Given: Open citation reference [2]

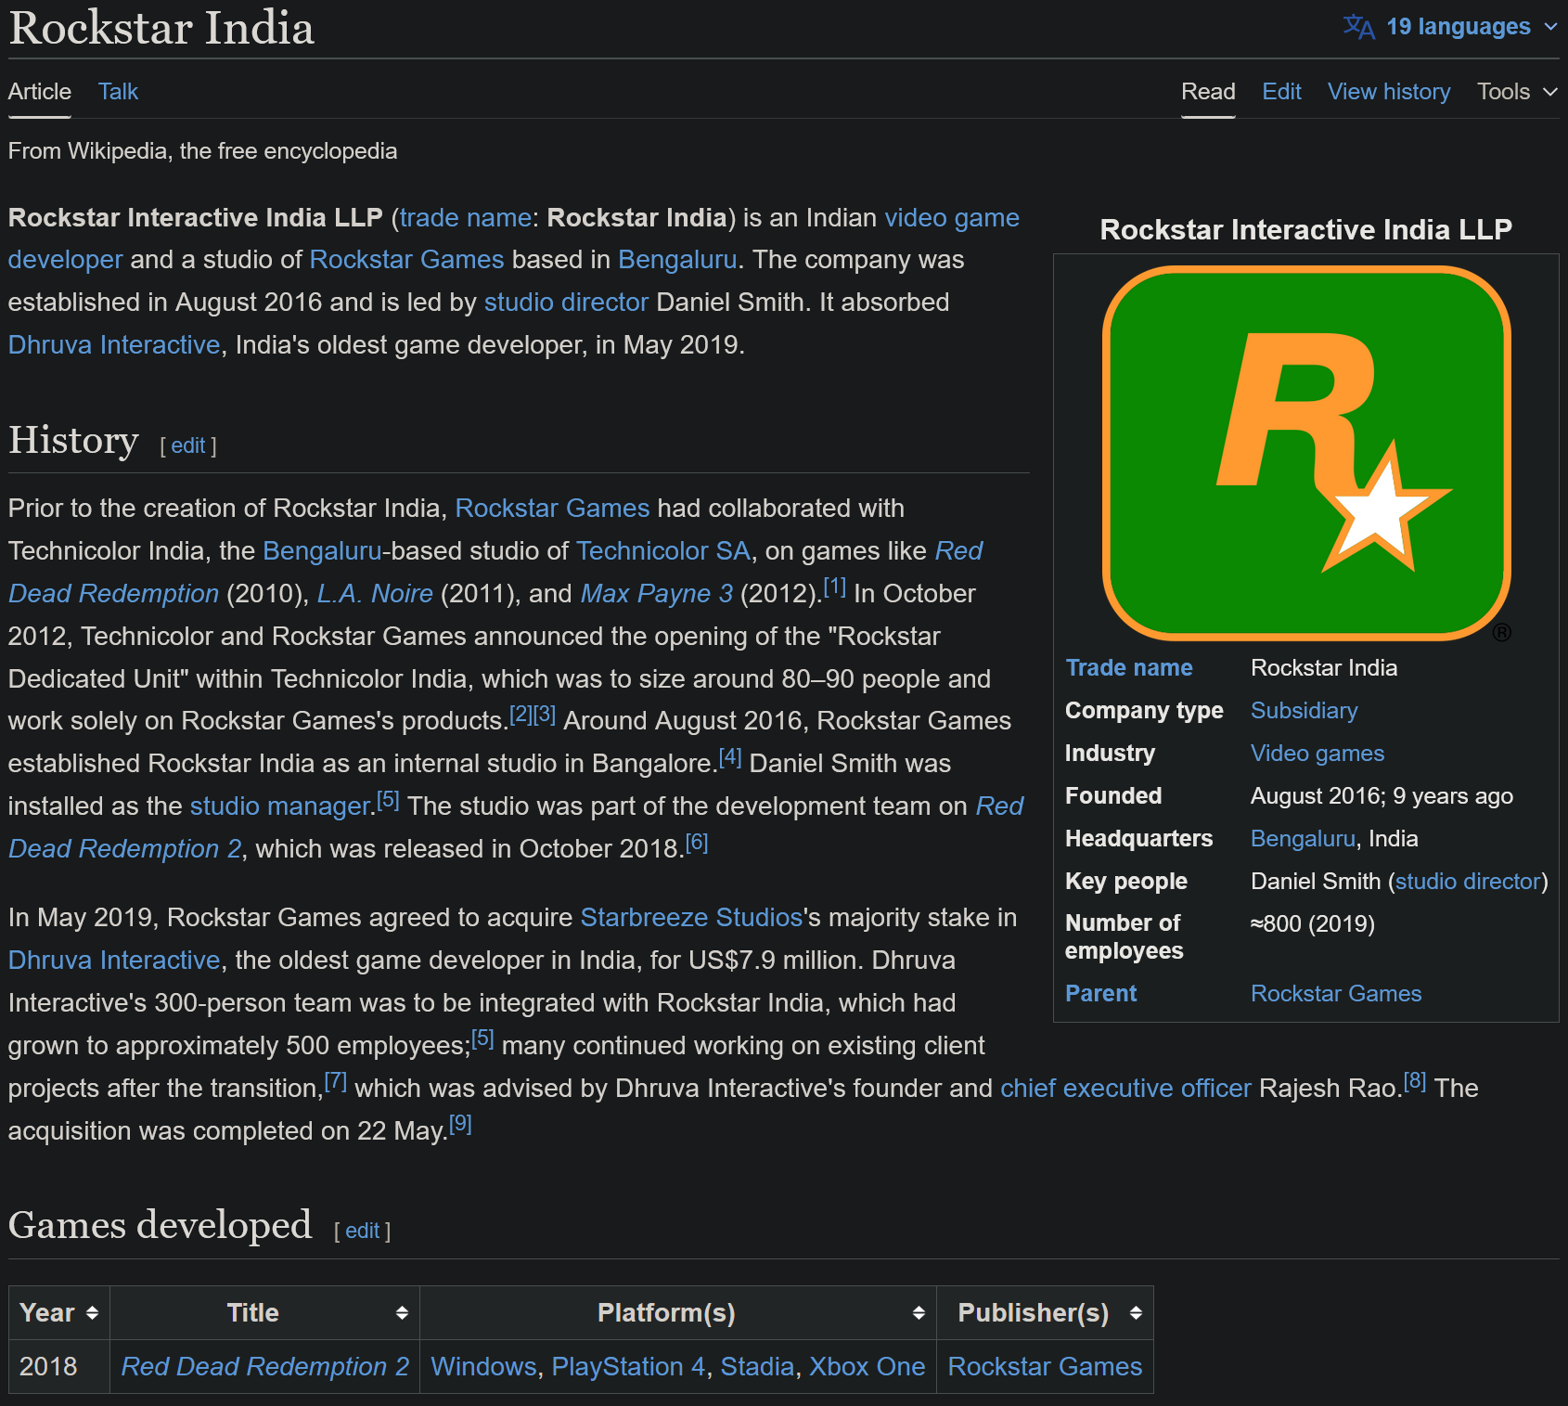Looking at the screenshot, I should pos(521,714).
